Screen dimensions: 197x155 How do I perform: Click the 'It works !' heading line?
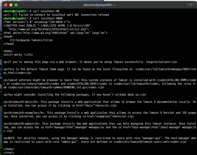[18, 55]
